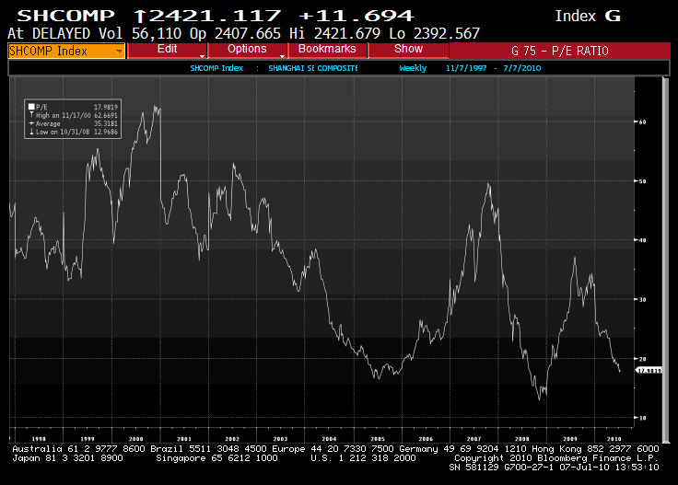The width and height of the screenshot is (678, 485).
Task: Click the P/E legend white square swatch
Action: [31, 107]
